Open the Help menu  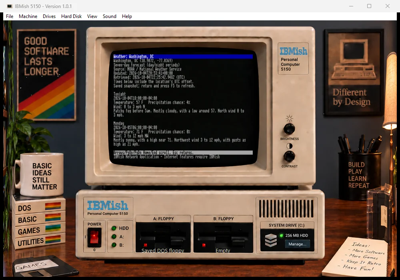coord(127,16)
